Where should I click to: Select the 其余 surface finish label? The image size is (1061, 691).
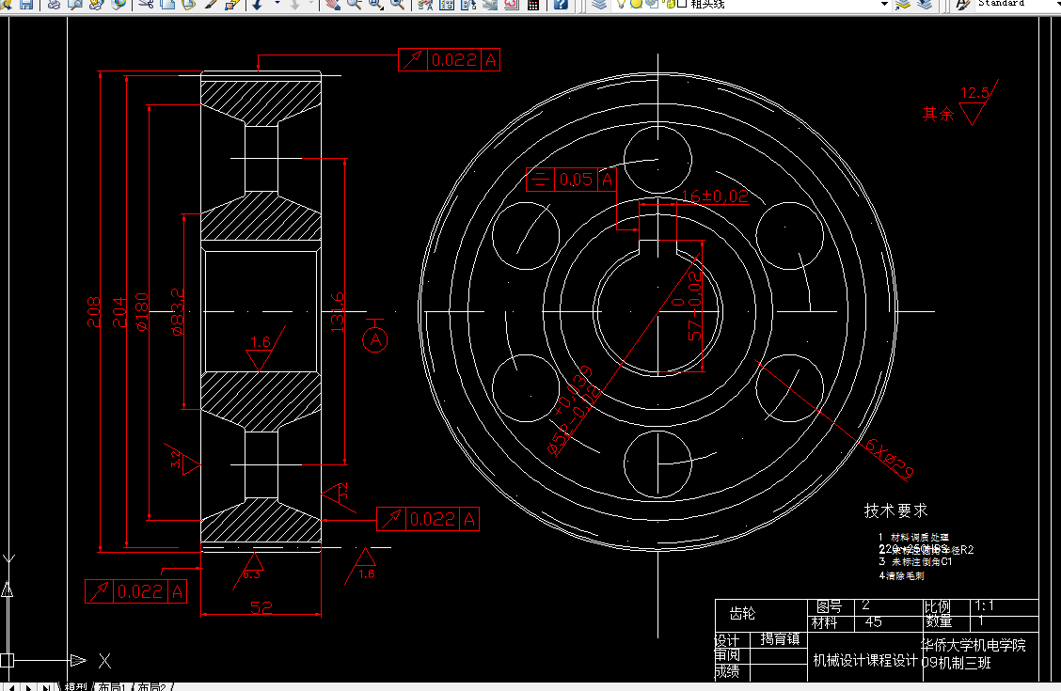(x=938, y=114)
